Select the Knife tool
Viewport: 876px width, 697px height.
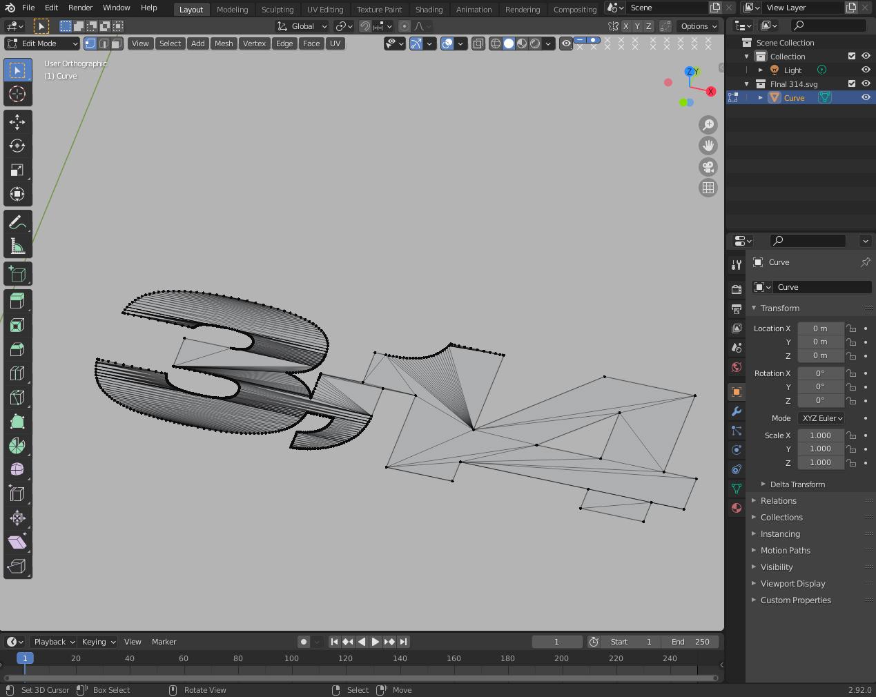pyautogui.click(x=17, y=397)
